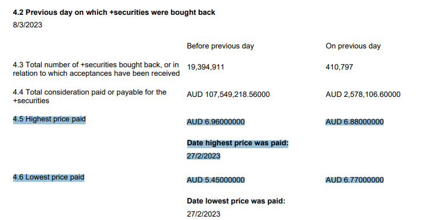Click the date 8/3/2023

(x=27, y=25)
